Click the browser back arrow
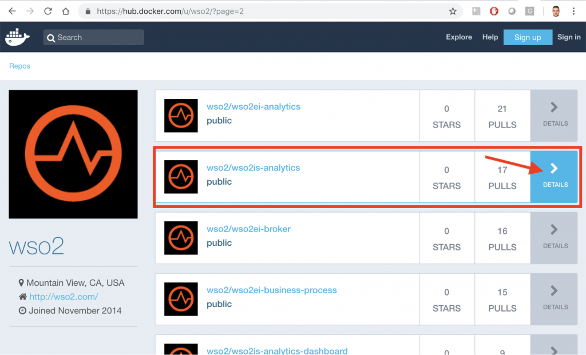The height and width of the screenshot is (355, 586). [x=12, y=11]
